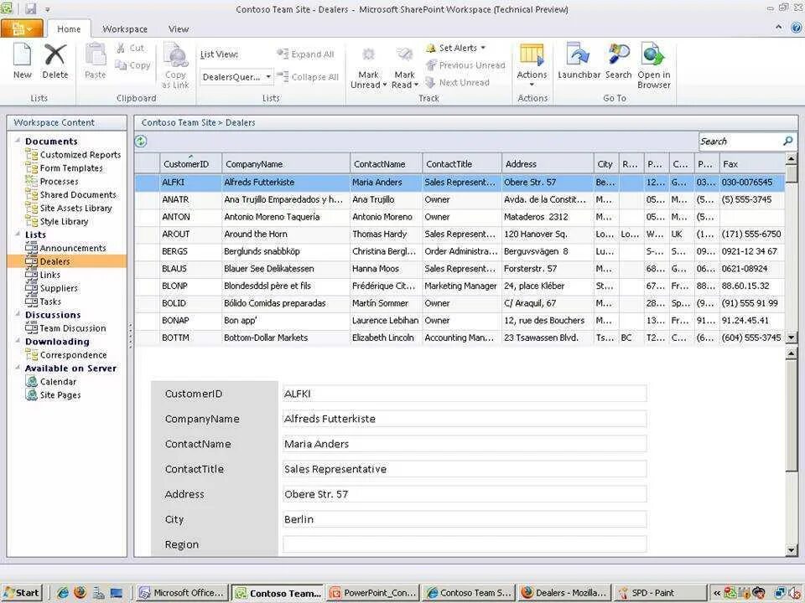Click Firefox quick launch icon
Viewport: 805px width, 603px height.
click(80, 593)
